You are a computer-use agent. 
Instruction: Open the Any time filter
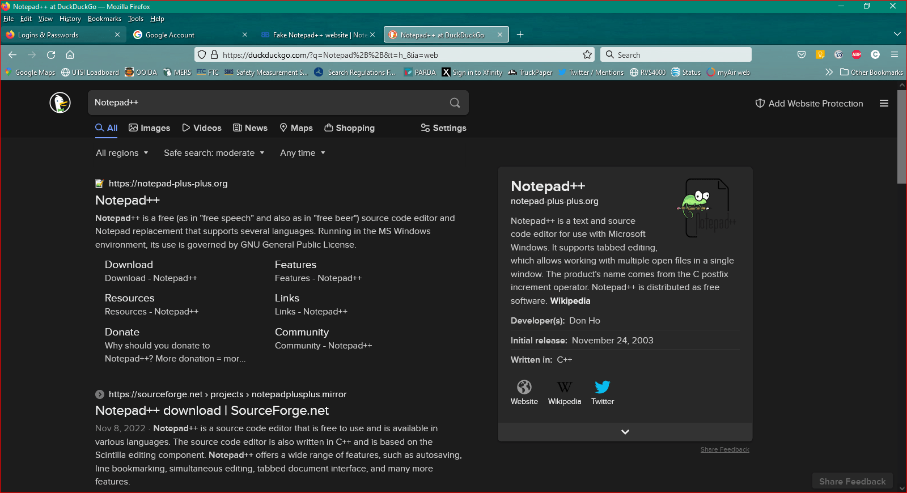(303, 153)
